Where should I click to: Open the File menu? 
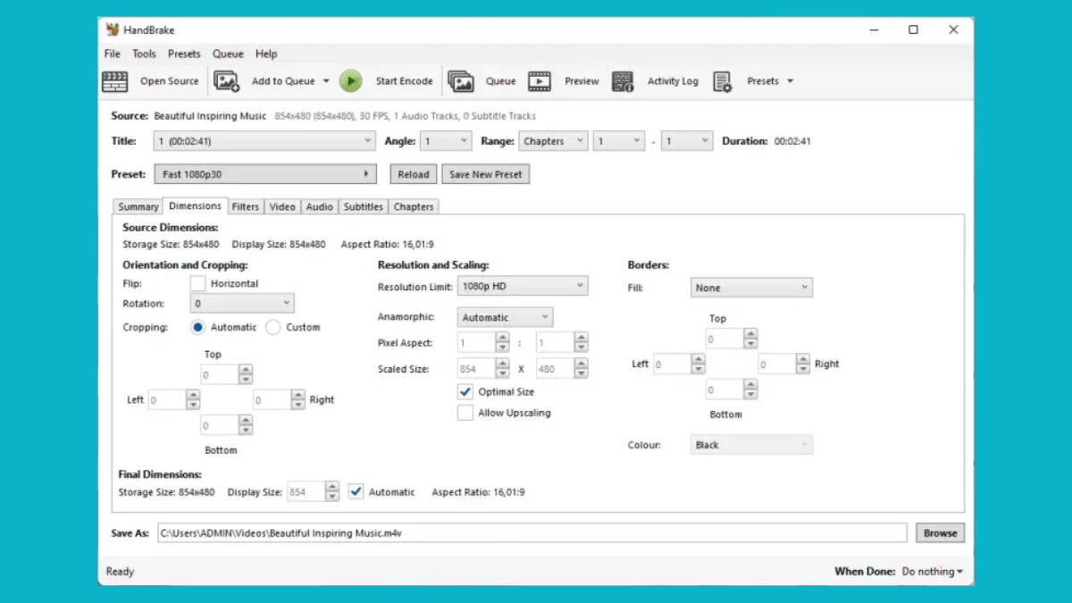(113, 54)
